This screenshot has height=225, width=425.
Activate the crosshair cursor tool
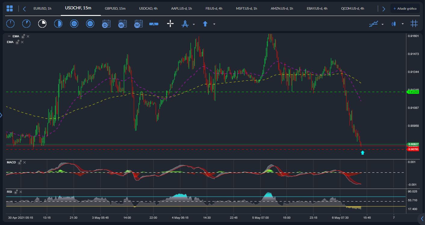coord(170,24)
